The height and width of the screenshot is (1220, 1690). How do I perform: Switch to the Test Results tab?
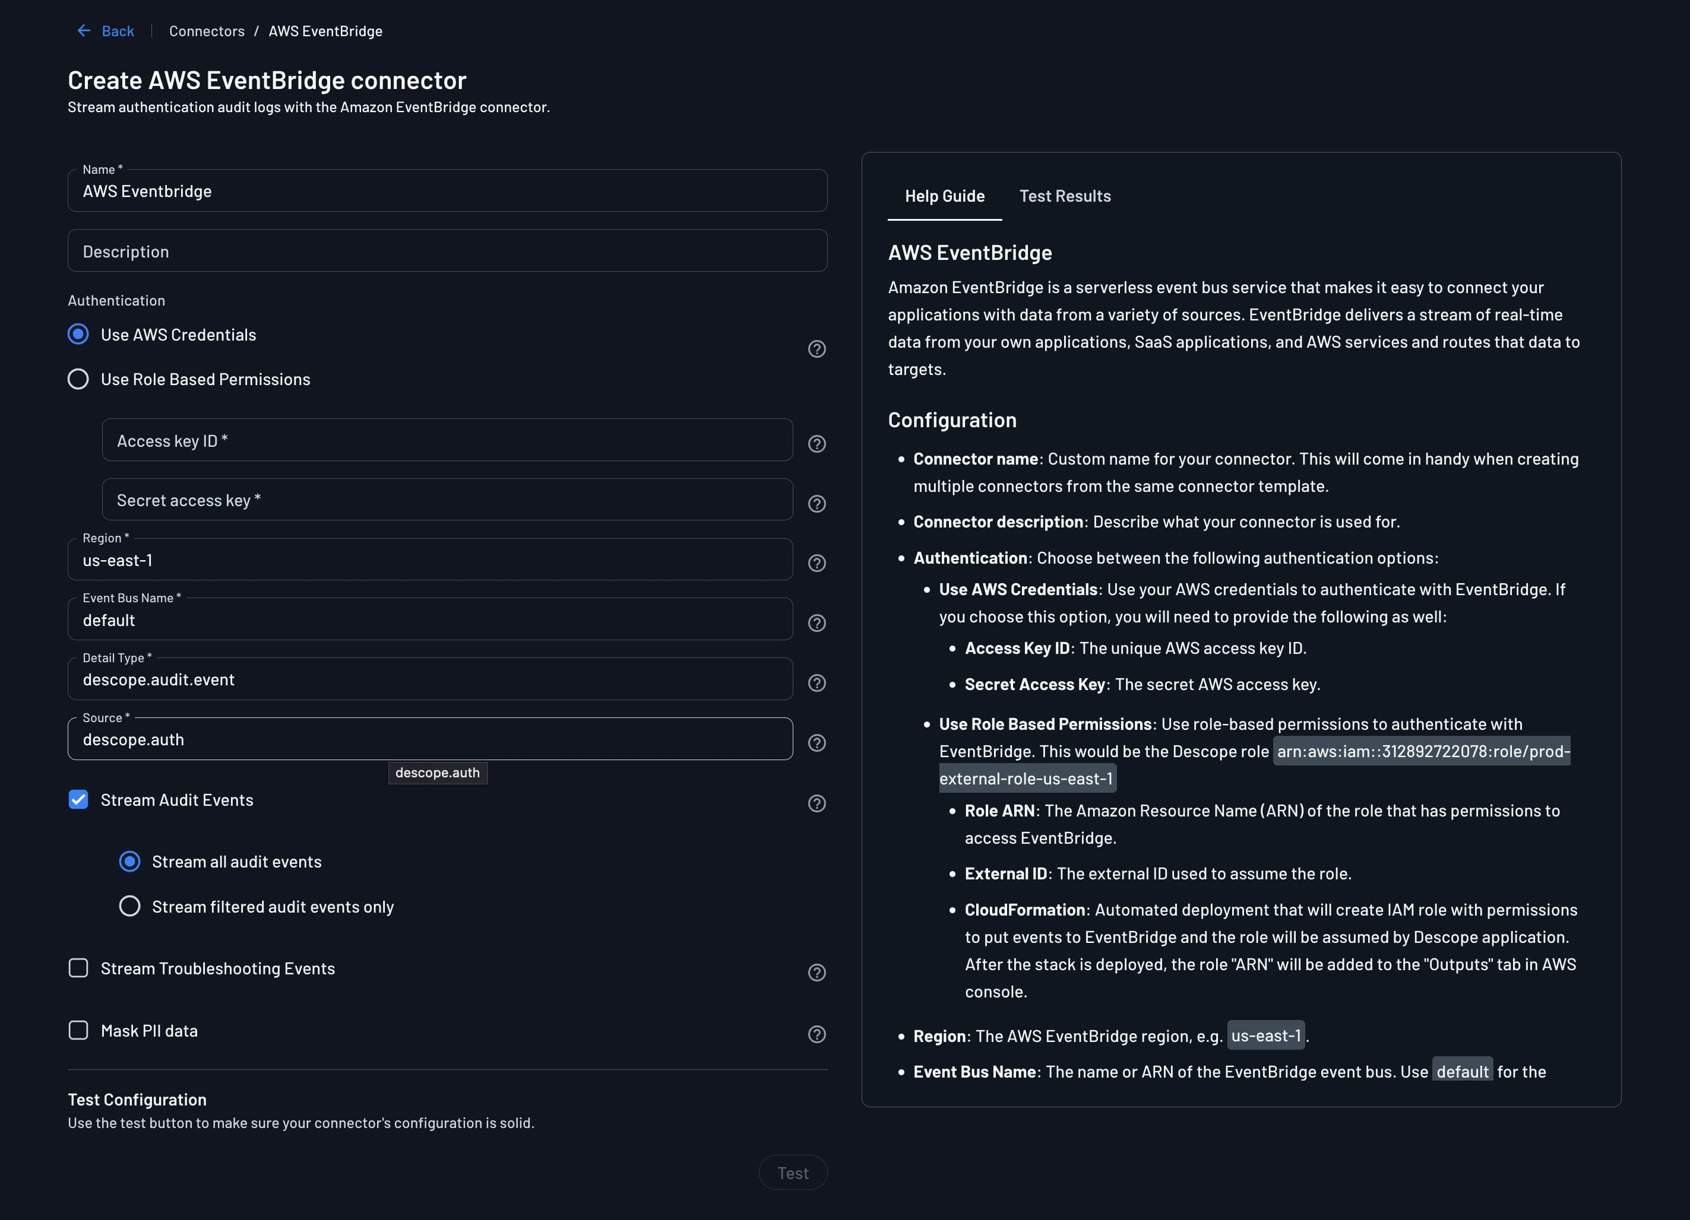click(1065, 196)
